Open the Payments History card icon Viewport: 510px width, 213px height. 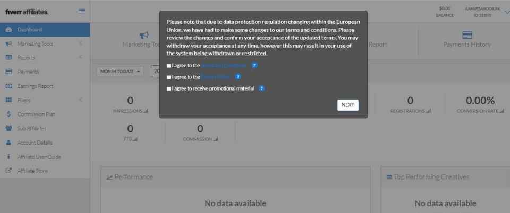coord(467,35)
